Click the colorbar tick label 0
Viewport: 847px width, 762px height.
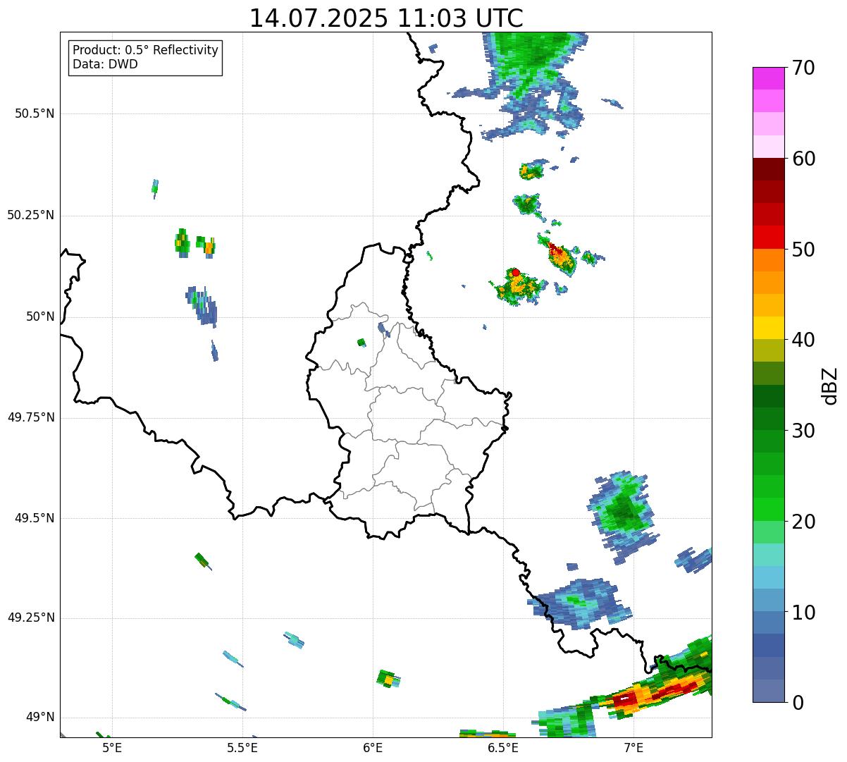click(798, 703)
